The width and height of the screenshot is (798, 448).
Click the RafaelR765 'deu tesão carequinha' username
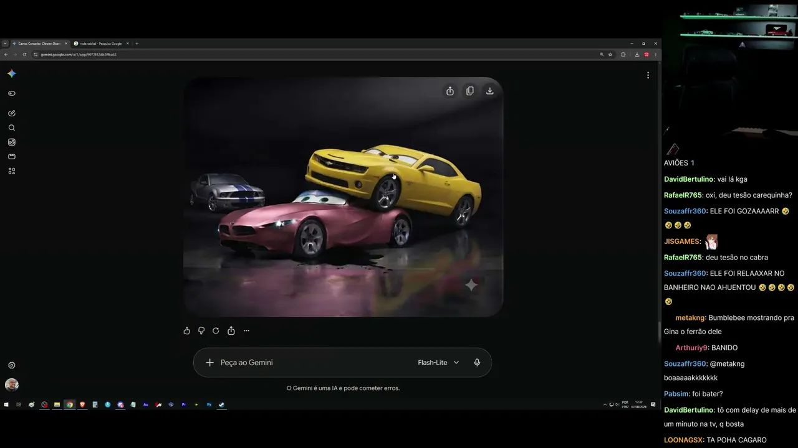point(683,195)
